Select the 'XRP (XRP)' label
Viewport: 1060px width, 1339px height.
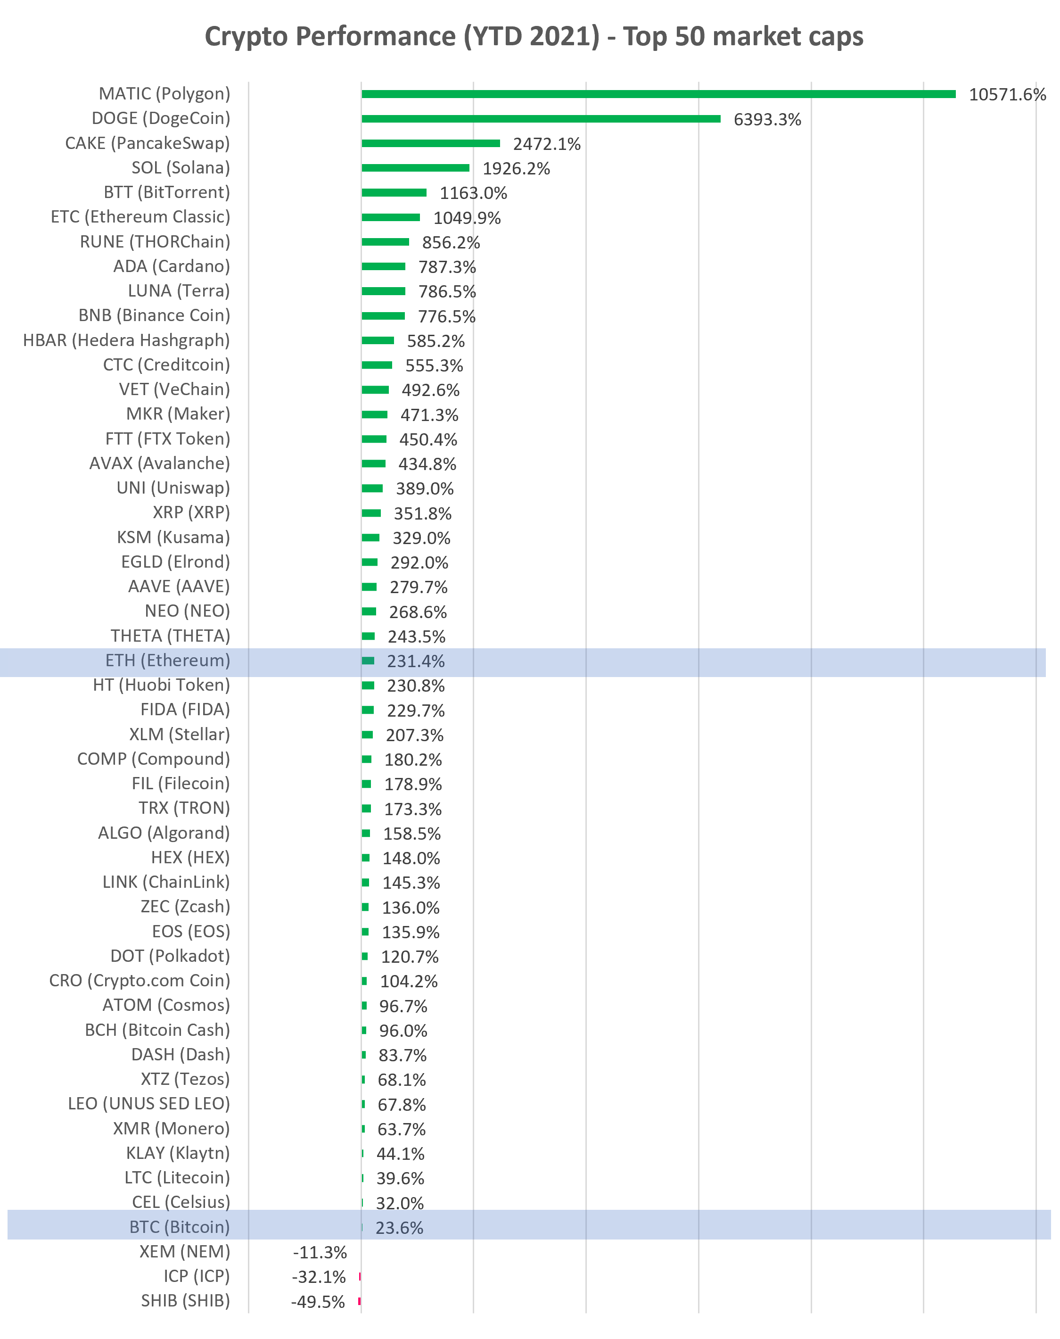191,512
